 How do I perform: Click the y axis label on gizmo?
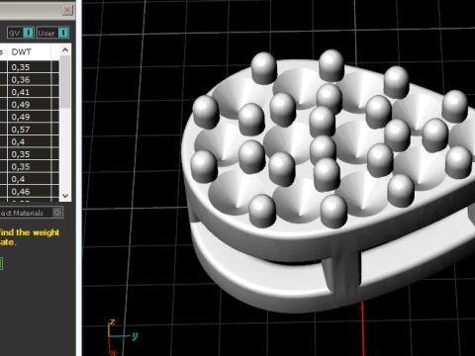click(135, 335)
